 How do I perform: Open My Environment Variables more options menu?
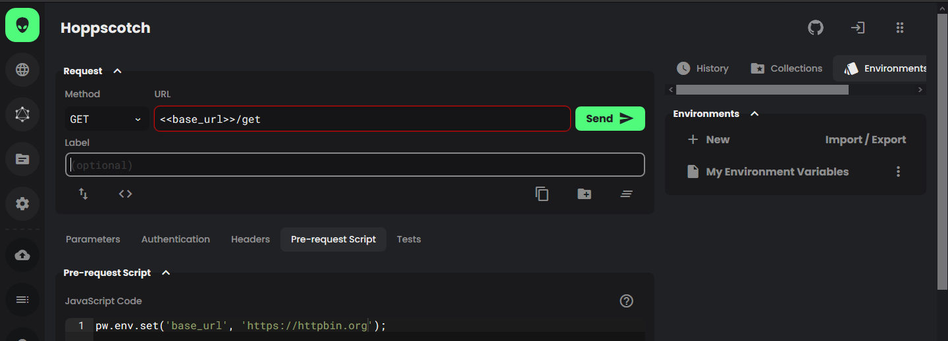point(898,171)
